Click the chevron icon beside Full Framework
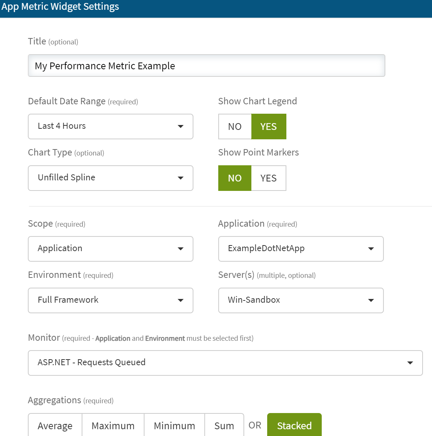The image size is (432, 436). [181, 300]
